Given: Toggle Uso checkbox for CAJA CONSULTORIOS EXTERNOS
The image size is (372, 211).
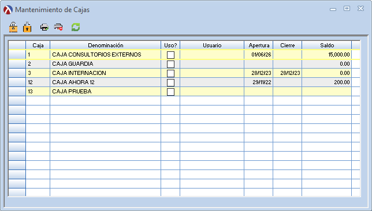Looking at the screenshot, I should (x=170, y=55).
